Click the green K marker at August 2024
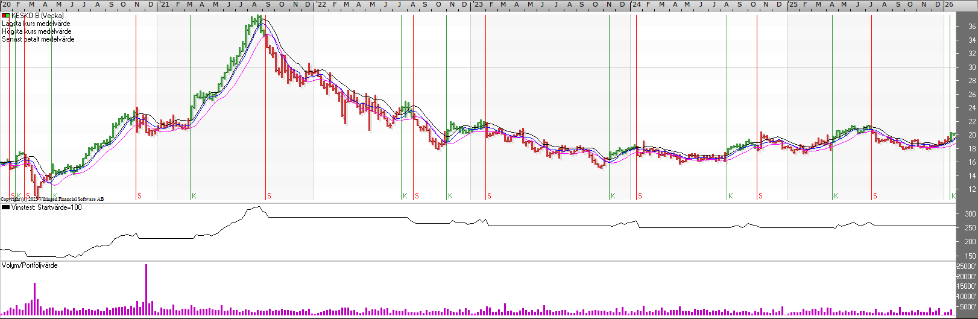 coord(730,196)
